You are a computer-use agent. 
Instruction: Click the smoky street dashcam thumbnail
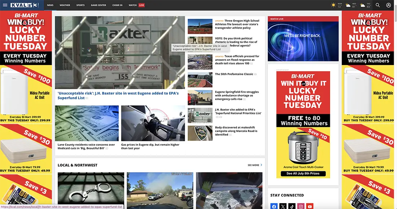point(160,191)
